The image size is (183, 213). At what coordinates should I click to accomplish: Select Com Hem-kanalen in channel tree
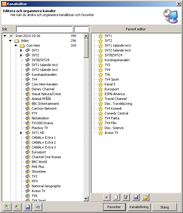[45, 84]
